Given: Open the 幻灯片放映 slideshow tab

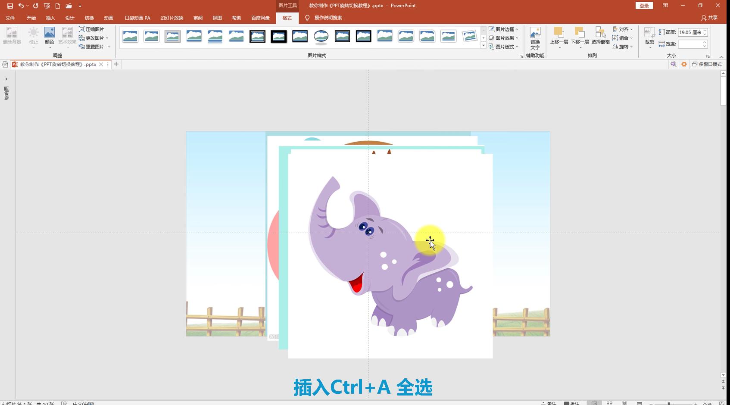Looking at the screenshot, I should (172, 18).
